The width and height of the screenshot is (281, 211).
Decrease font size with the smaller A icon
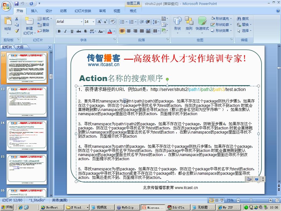[105, 22]
